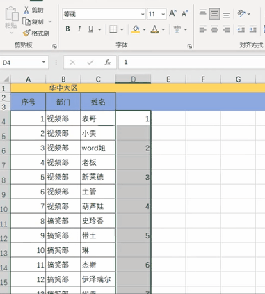Select column C header
The image size is (265, 294).
[x=98, y=79]
